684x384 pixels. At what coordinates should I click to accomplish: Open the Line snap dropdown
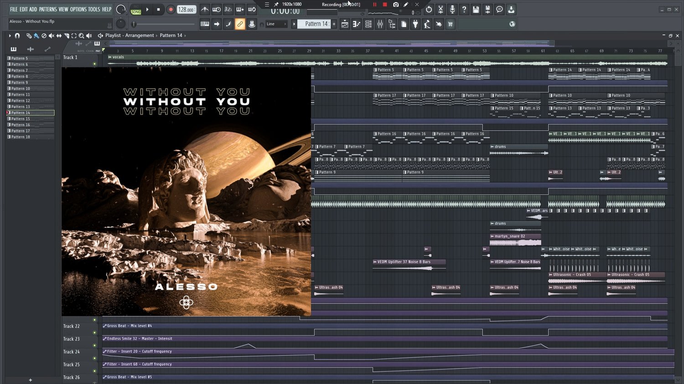[276, 24]
